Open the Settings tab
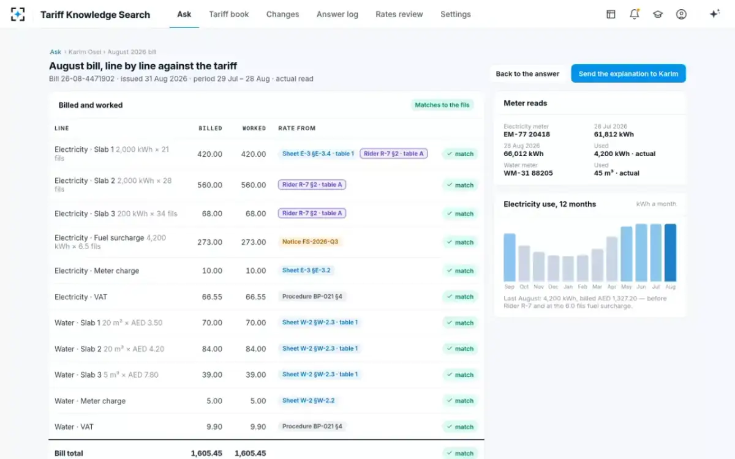 (456, 14)
